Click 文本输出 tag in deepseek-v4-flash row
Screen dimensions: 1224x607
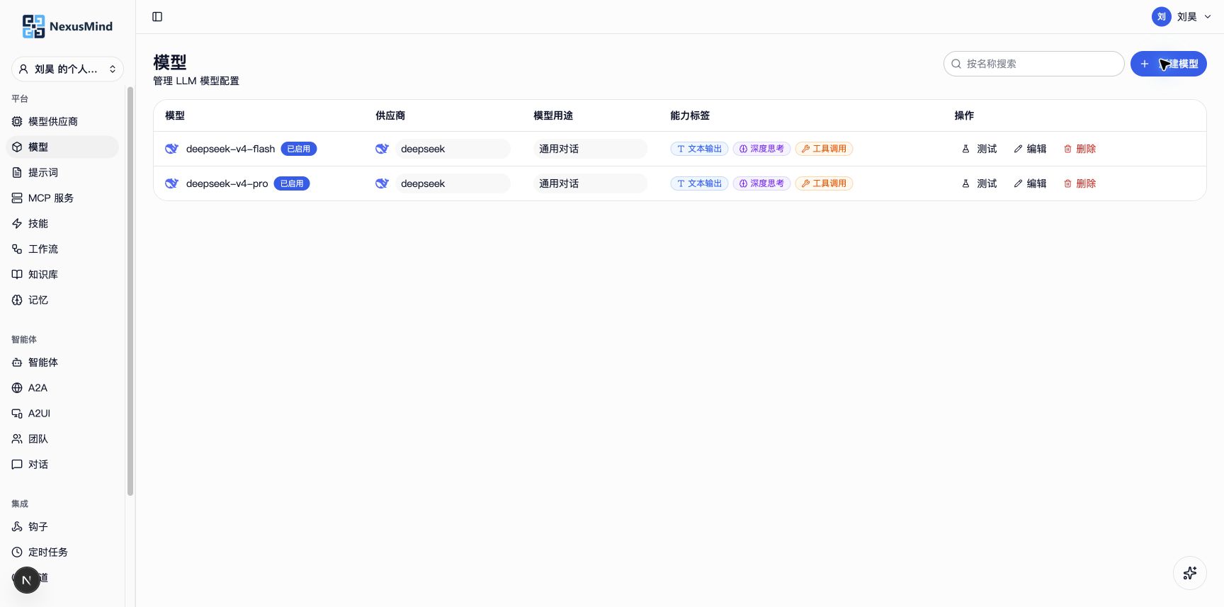click(699, 149)
